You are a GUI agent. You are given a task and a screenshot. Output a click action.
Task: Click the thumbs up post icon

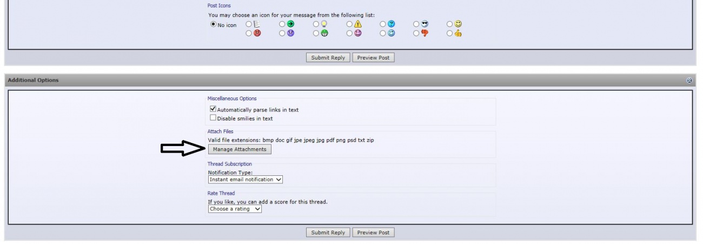(458, 33)
